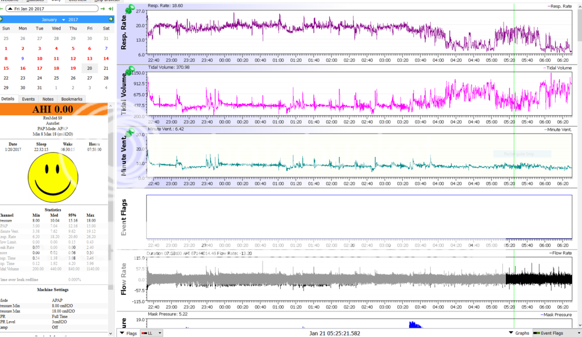Unpin the Resp. Rate graph pushpin

coord(131,10)
